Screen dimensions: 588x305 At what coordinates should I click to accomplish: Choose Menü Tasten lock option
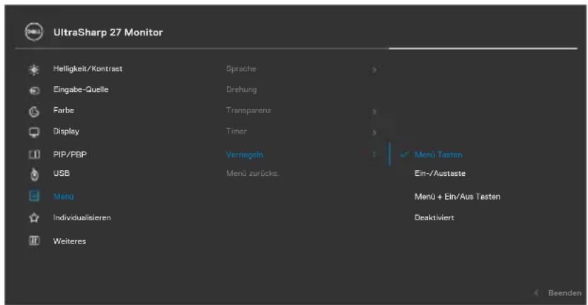(438, 155)
